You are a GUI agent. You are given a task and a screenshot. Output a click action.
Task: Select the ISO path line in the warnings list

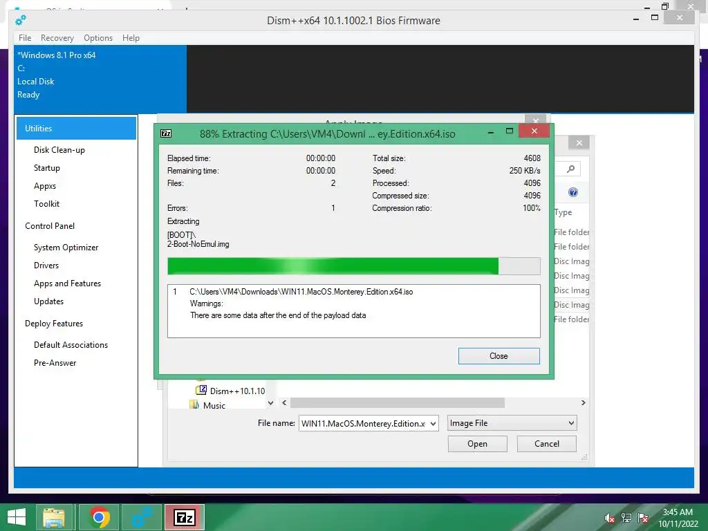tap(301, 292)
